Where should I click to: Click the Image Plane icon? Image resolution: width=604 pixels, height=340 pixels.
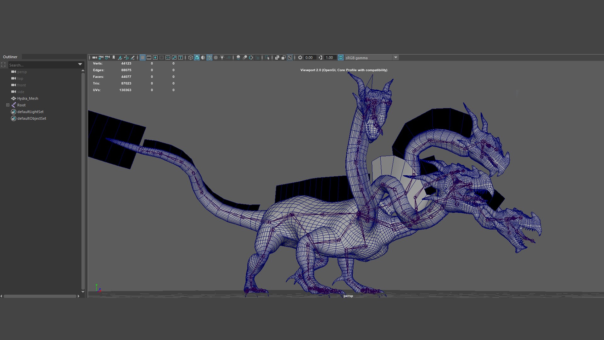[x=120, y=58]
